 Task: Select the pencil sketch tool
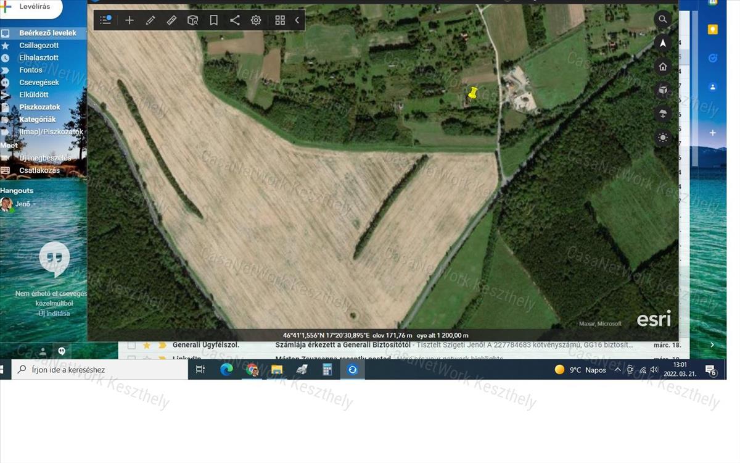click(x=150, y=20)
